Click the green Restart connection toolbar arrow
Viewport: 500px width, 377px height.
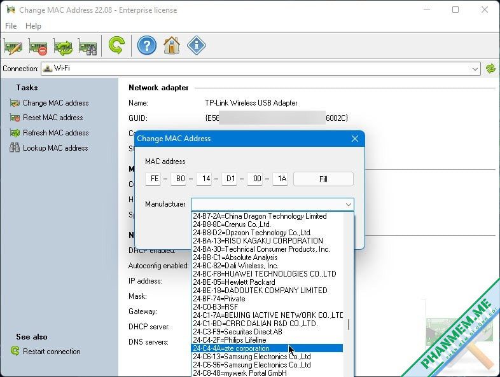(x=116, y=45)
